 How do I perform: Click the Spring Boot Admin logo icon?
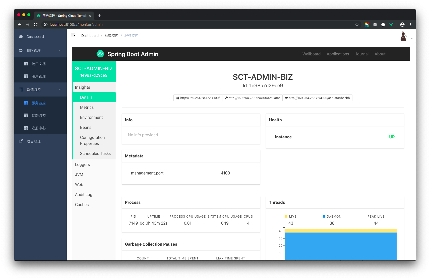[x=100, y=54]
